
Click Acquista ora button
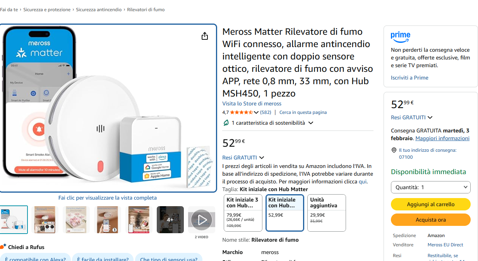431,220
